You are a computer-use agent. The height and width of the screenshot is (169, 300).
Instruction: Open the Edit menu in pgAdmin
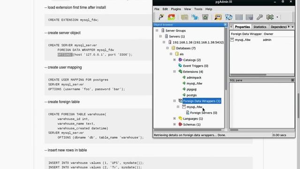click(165, 9)
